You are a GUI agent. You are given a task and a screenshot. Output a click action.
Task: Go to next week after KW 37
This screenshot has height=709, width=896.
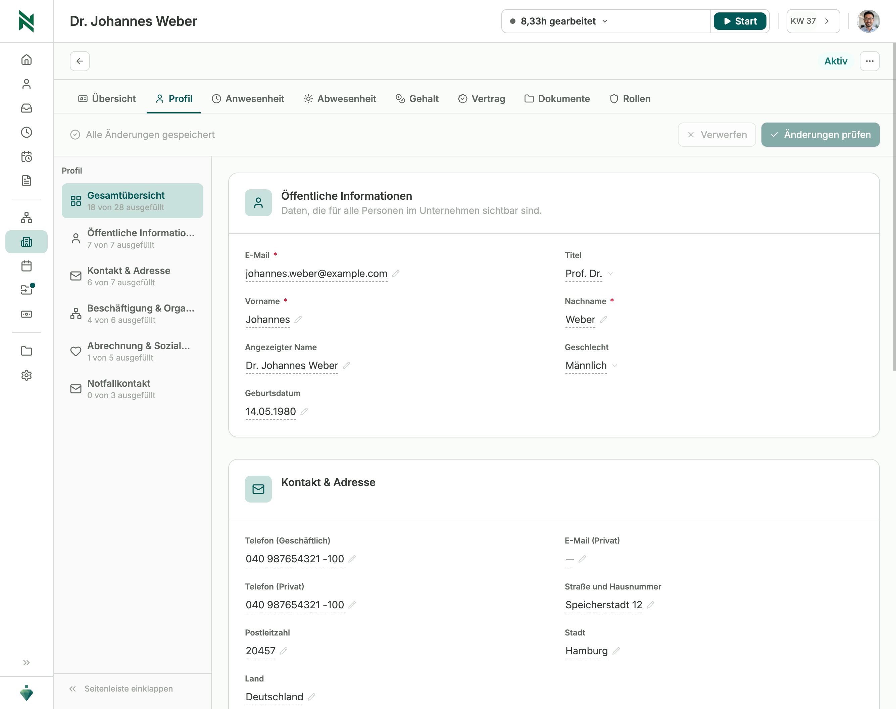(827, 21)
